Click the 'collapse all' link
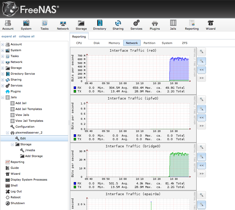This screenshot has height=210, width=235. point(27,36)
